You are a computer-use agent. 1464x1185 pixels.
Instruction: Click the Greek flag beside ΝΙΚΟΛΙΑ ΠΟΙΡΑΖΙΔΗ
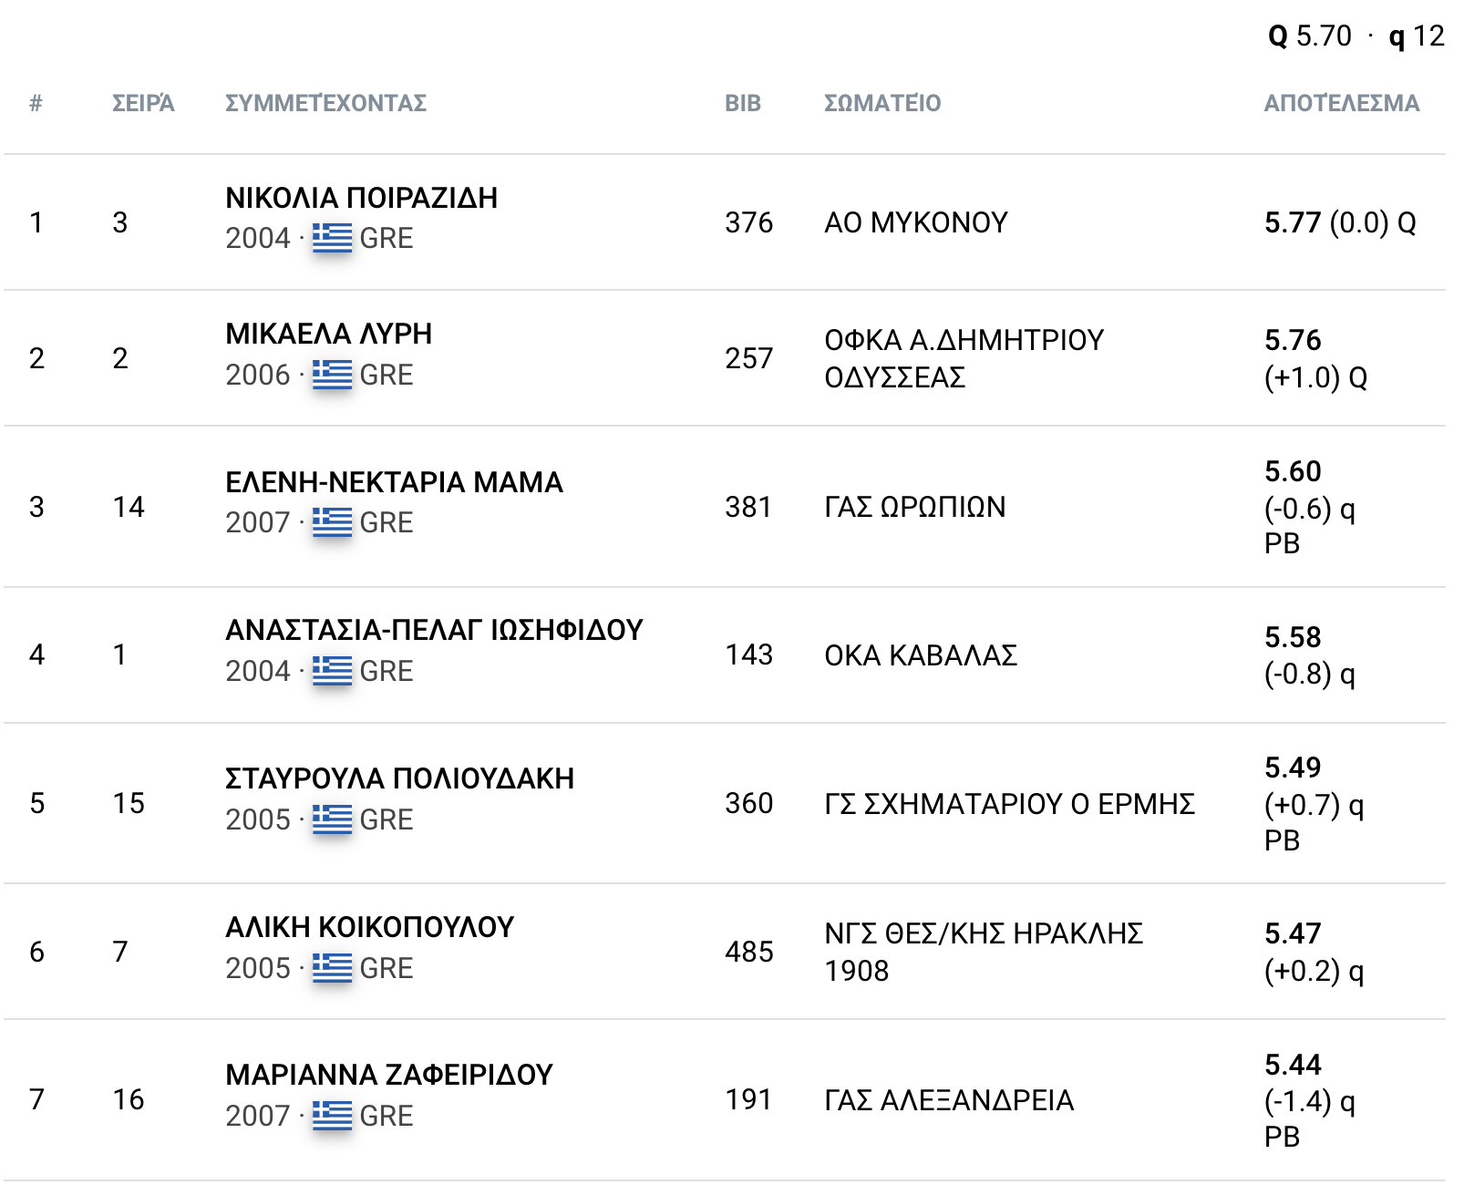tap(332, 238)
